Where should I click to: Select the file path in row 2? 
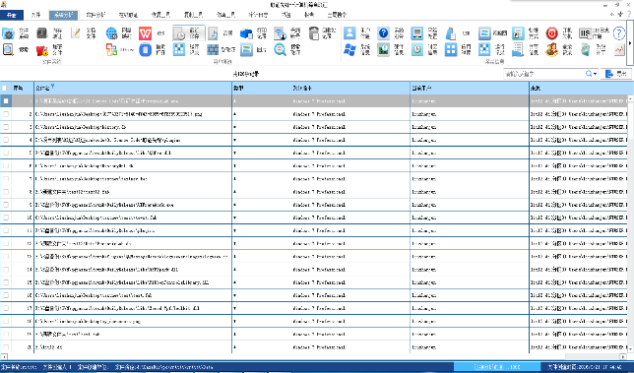pos(118,114)
